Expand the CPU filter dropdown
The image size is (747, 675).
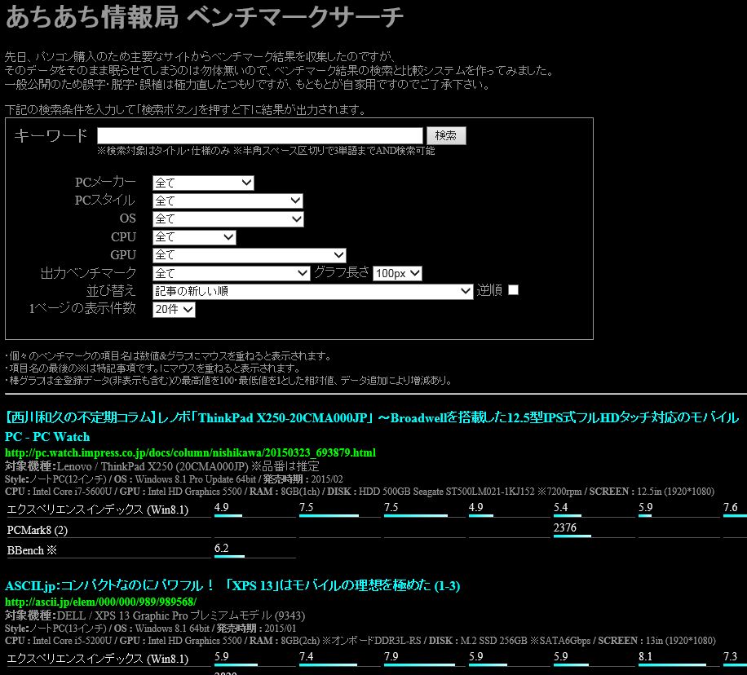click(x=194, y=237)
